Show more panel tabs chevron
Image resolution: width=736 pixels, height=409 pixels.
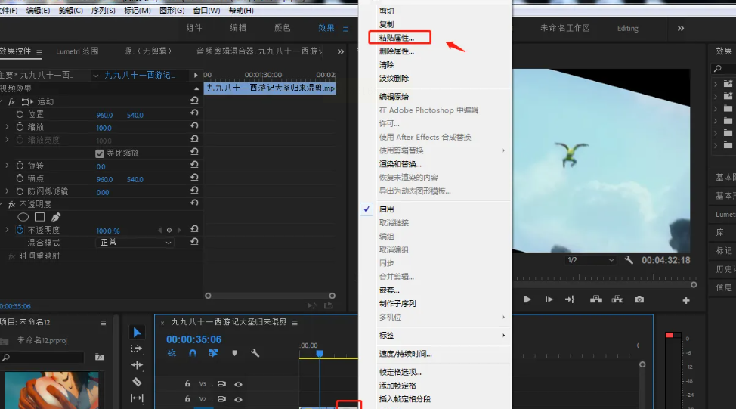tap(341, 51)
